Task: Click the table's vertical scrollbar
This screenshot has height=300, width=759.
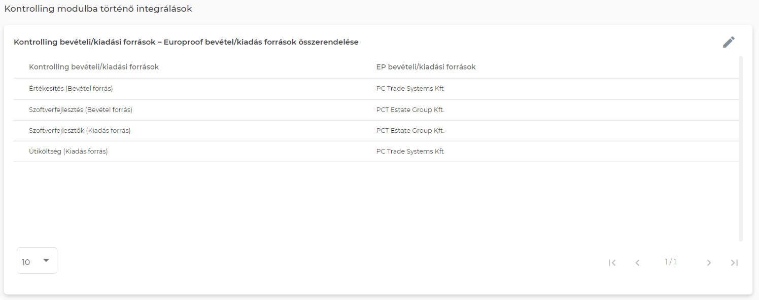Action: (741, 148)
